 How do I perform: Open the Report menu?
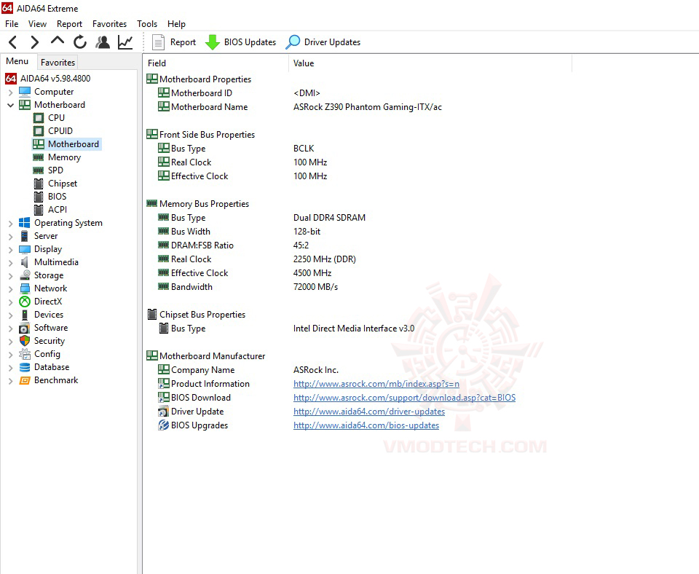click(x=70, y=23)
